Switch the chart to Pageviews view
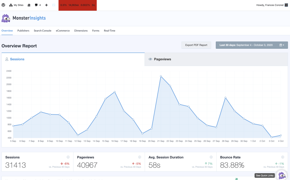 tap(162, 59)
